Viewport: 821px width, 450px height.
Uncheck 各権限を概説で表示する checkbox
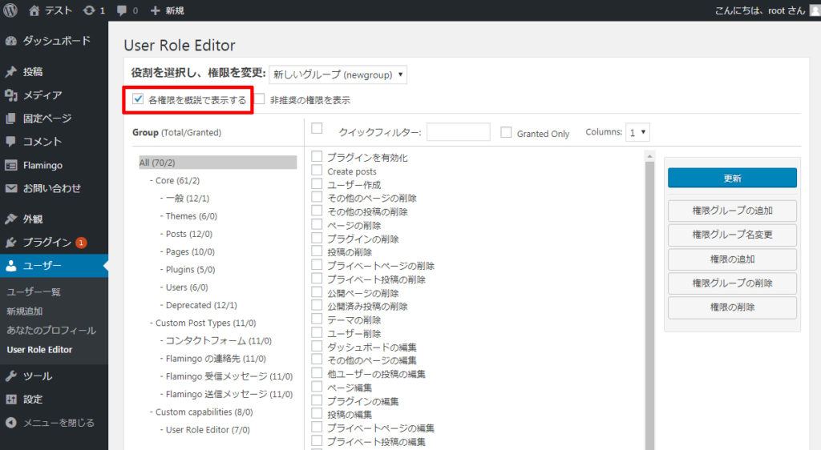click(138, 100)
